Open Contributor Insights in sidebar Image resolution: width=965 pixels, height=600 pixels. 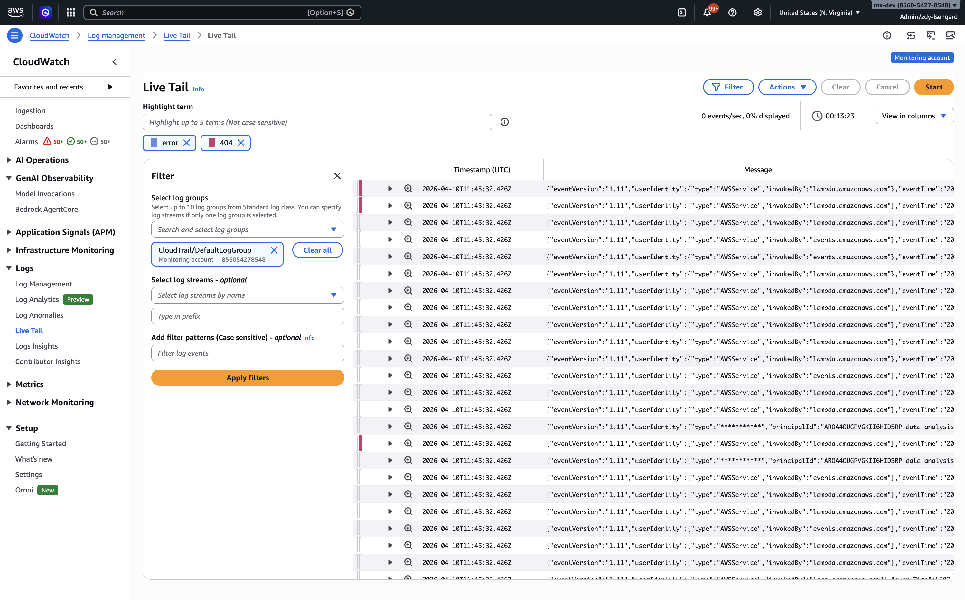click(x=48, y=361)
